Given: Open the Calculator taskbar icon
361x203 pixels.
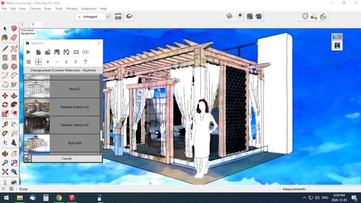Looking at the screenshot, I should 46,198.
